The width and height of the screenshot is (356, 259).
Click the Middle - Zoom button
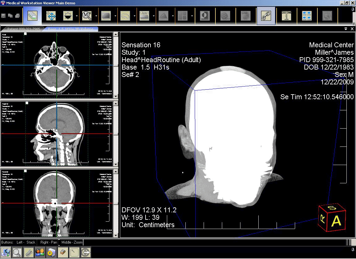pyautogui.click(x=71, y=242)
